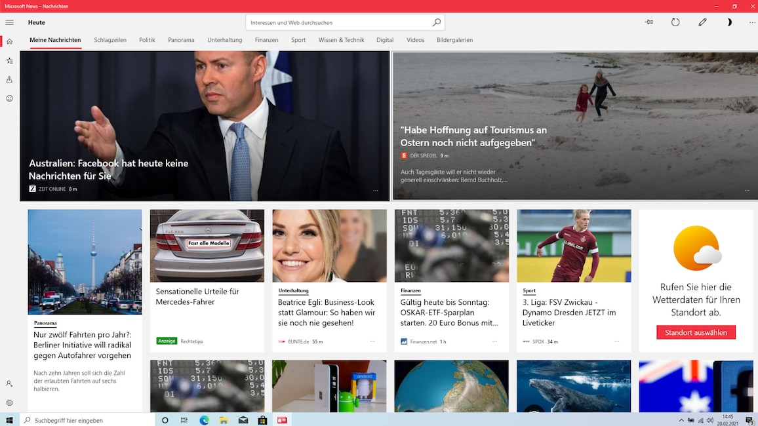Switch to the Digital tab
The height and width of the screenshot is (426, 758).
[385, 40]
